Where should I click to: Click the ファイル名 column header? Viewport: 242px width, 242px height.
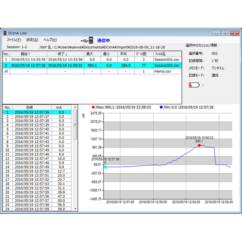point(160,54)
